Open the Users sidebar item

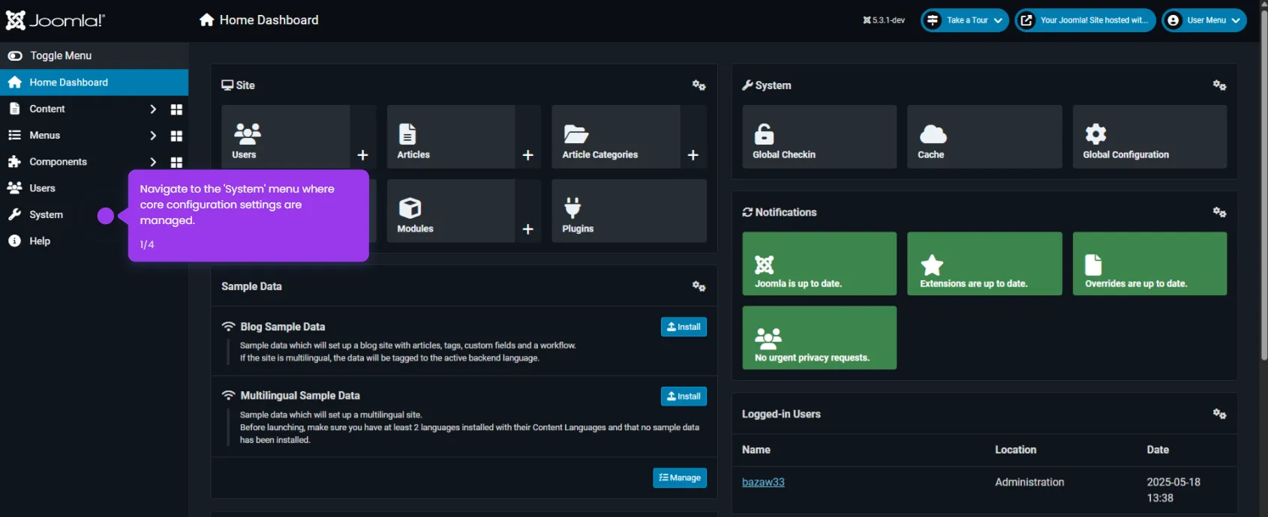coord(43,188)
